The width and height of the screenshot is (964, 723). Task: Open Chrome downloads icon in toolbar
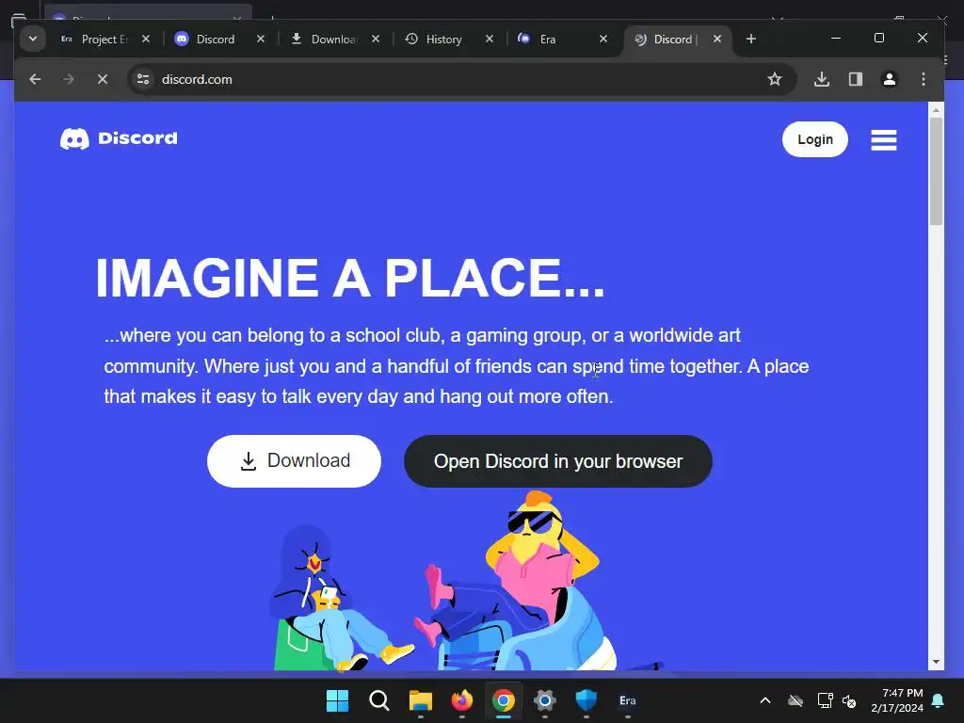[821, 79]
